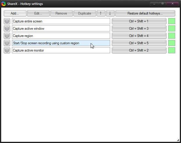Image resolution: width=181 pixels, height=143 pixels.
Task: Restore default hotkeys
Action: pyautogui.click(x=145, y=13)
